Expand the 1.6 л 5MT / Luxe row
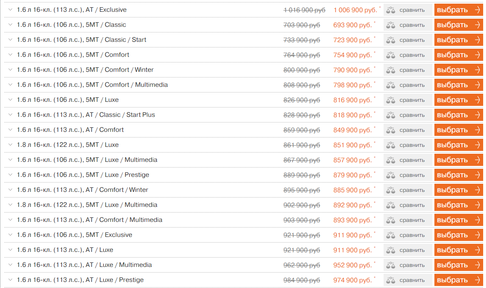Image resolution: width=486 pixels, height=288 pixels. click(x=10, y=100)
